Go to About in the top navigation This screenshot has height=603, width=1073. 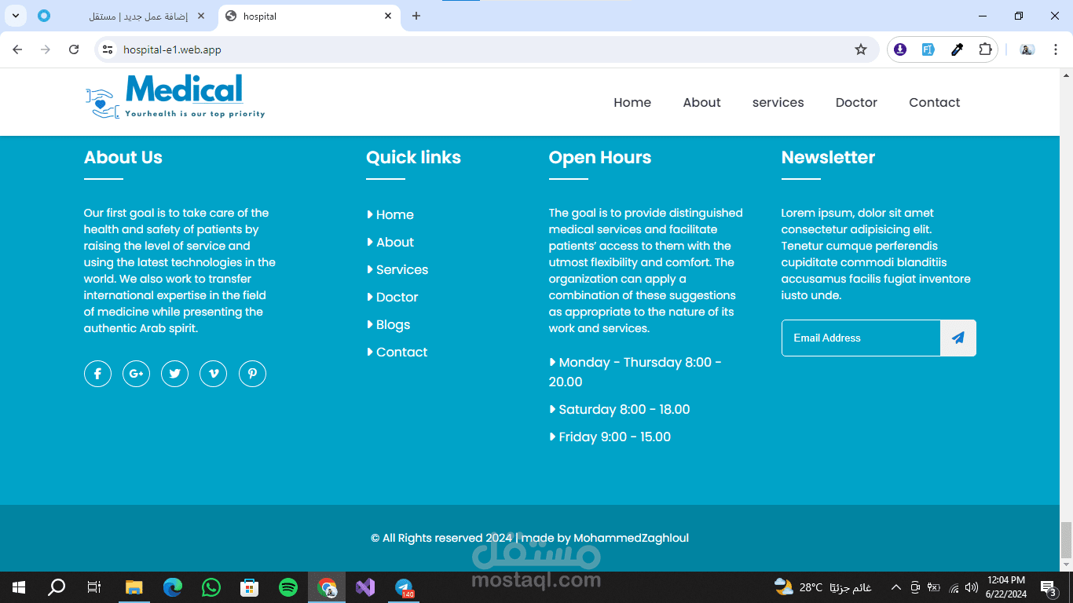tap(701, 102)
